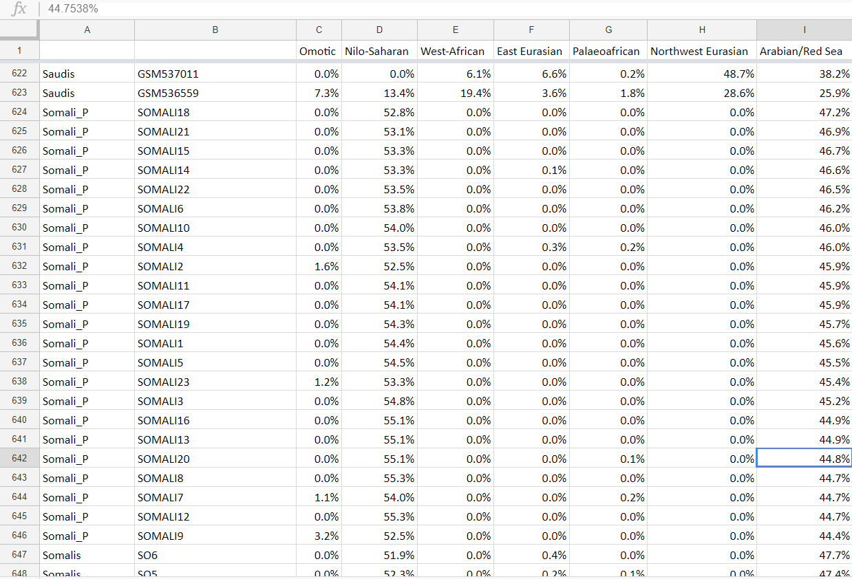Select column A header
Viewport: 852px width, 579px height.
pos(87,30)
